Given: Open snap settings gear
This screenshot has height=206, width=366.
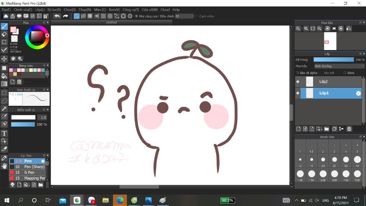Looking at the screenshot, I should [130, 16].
